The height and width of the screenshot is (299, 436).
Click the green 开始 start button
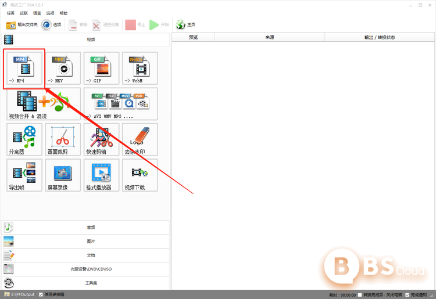[x=159, y=25]
